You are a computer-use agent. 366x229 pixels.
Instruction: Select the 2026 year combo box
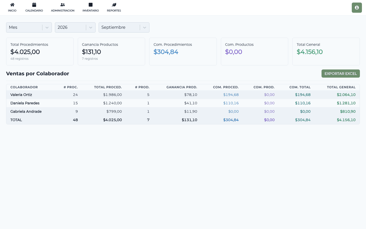point(75,27)
